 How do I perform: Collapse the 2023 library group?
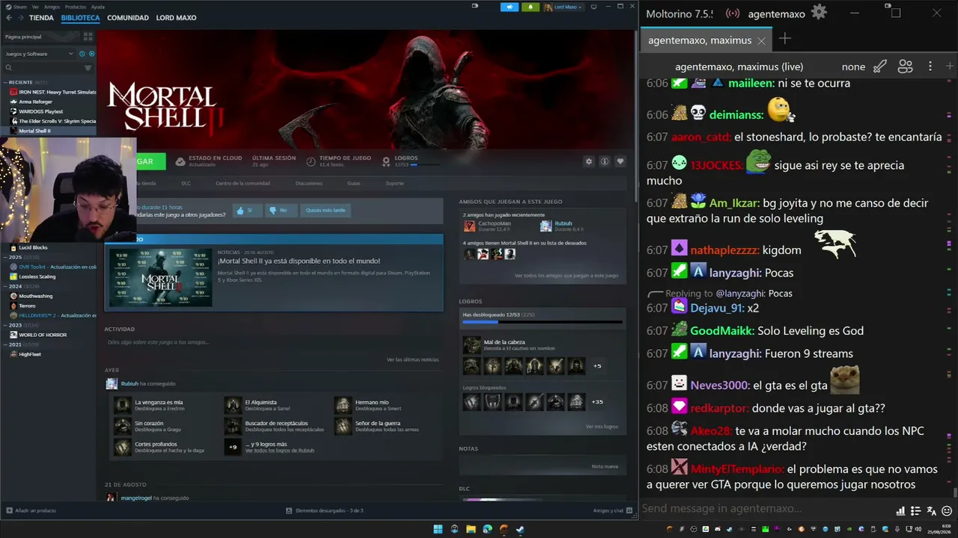point(6,325)
